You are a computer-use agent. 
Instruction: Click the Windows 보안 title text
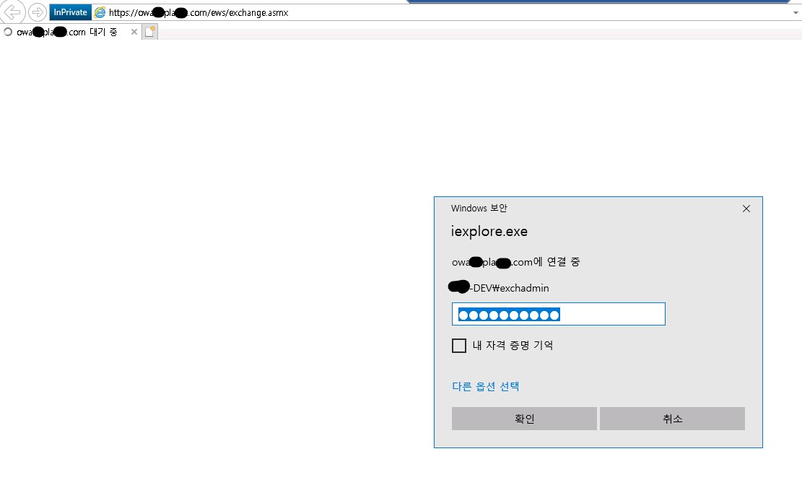(479, 208)
